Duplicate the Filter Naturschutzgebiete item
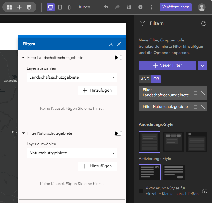Image resolution: width=212 pixels, height=203 pixels. point(195,107)
